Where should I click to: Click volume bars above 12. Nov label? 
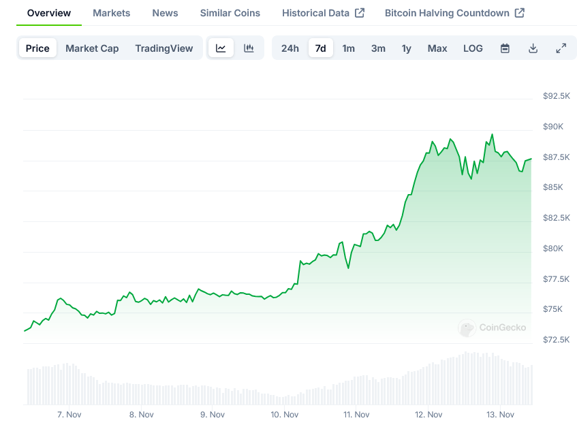pos(429,385)
